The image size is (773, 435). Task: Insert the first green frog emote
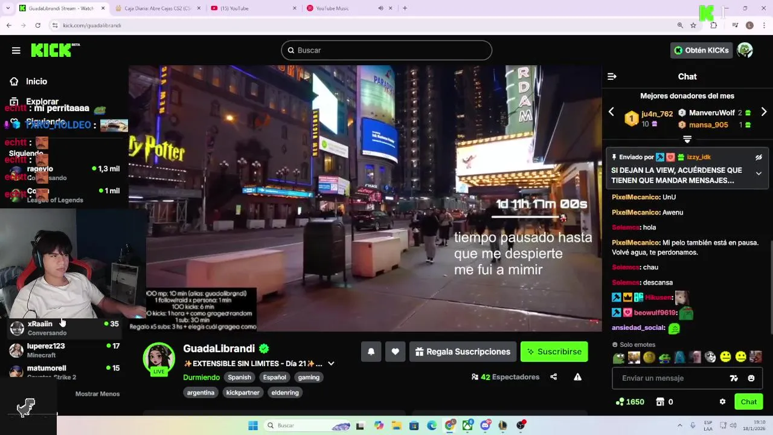(x=618, y=357)
